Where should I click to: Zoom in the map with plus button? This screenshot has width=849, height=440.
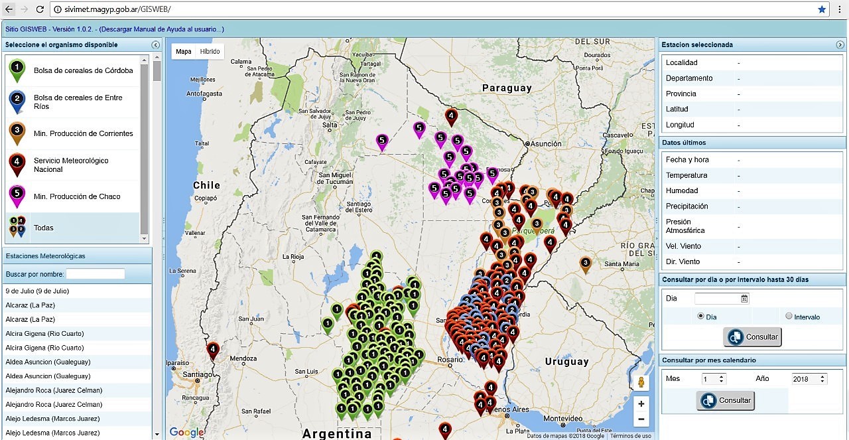coord(641,403)
